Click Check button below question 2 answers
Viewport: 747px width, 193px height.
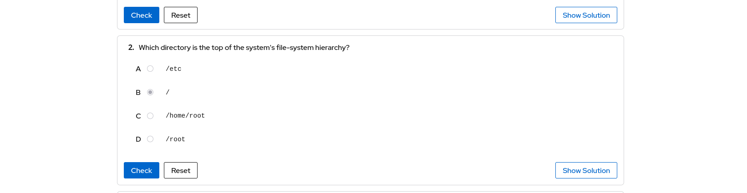coord(142,170)
